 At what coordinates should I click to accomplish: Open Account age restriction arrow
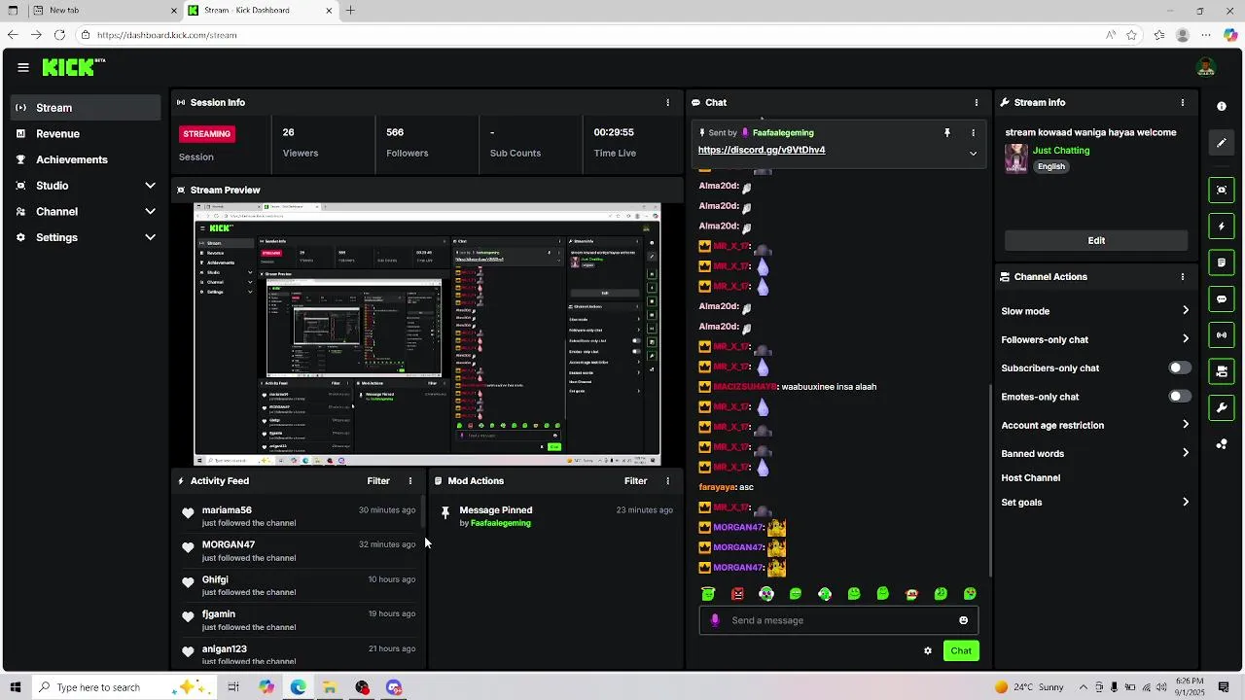coord(1185,425)
